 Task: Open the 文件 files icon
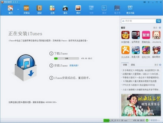91,10
